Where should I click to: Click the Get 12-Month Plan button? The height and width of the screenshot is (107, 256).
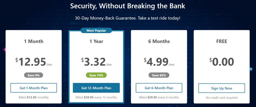96,88
